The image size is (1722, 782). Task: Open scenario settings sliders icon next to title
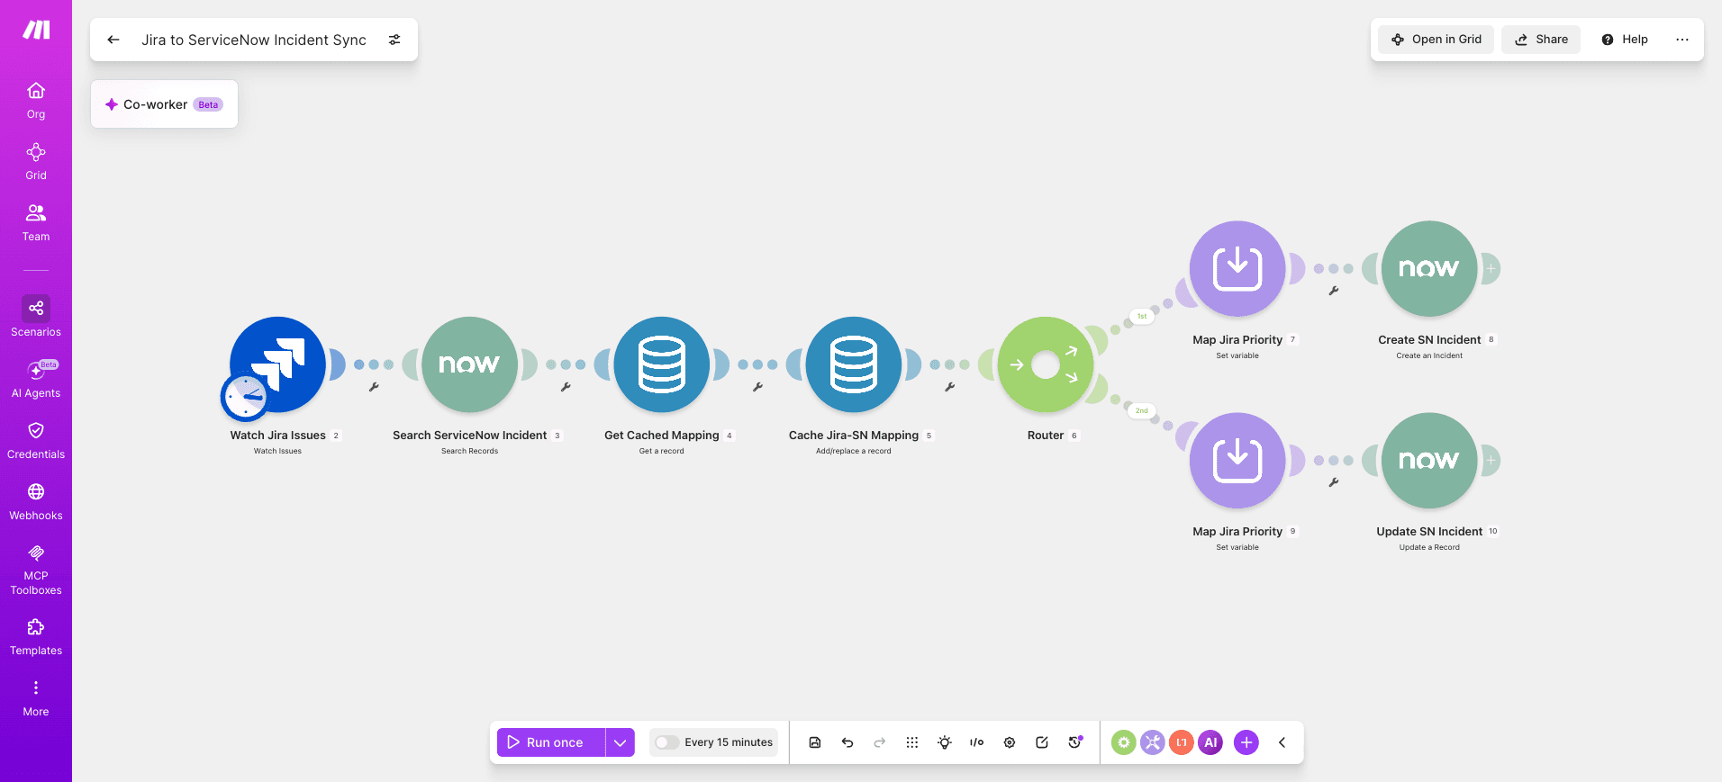pyautogui.click(x=394, y=40)
